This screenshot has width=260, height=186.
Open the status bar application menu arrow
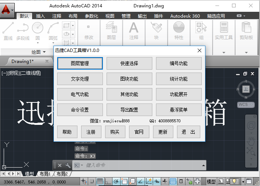243,182
